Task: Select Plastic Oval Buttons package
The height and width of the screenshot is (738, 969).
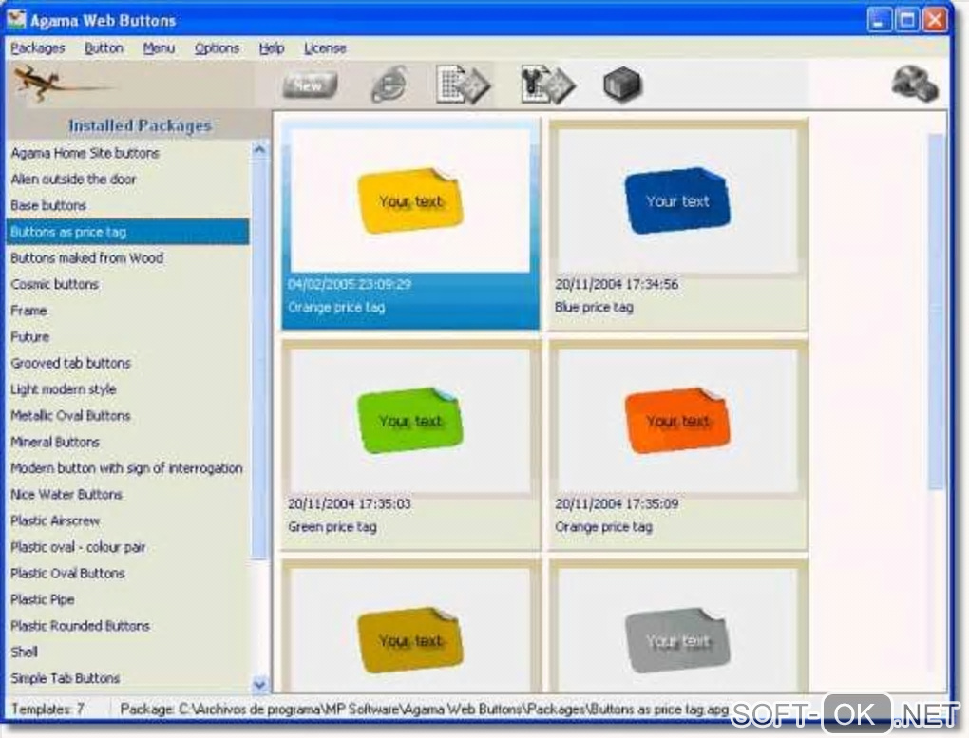Action: [128, 573]
